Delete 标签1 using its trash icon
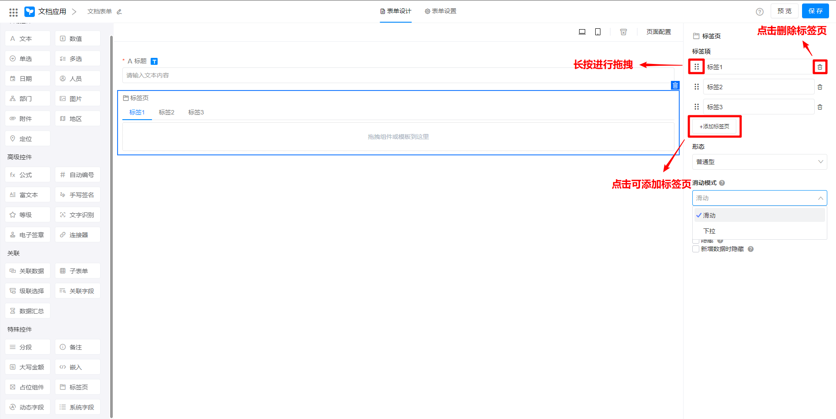This screenshot has width=836, height=419. click(x=820, y=67)
